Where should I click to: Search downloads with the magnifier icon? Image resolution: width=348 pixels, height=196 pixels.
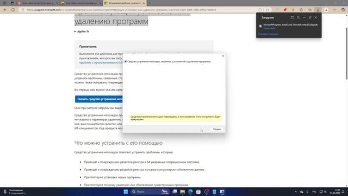coord(299,17)
